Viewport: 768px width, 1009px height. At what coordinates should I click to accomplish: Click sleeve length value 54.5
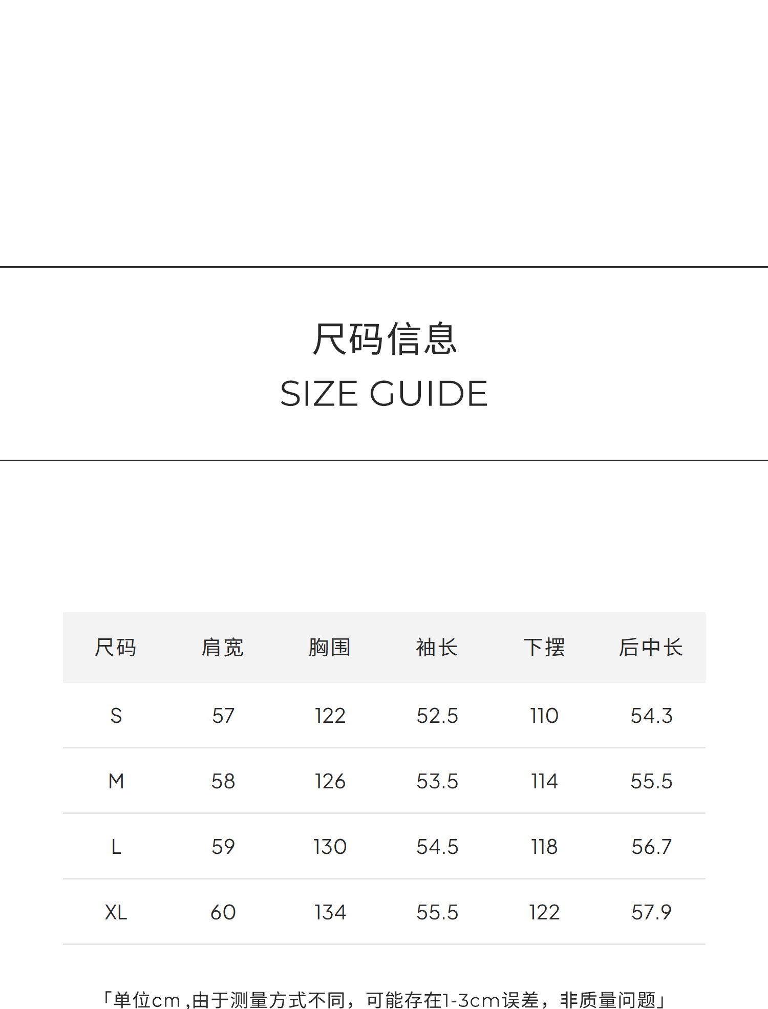437,847
